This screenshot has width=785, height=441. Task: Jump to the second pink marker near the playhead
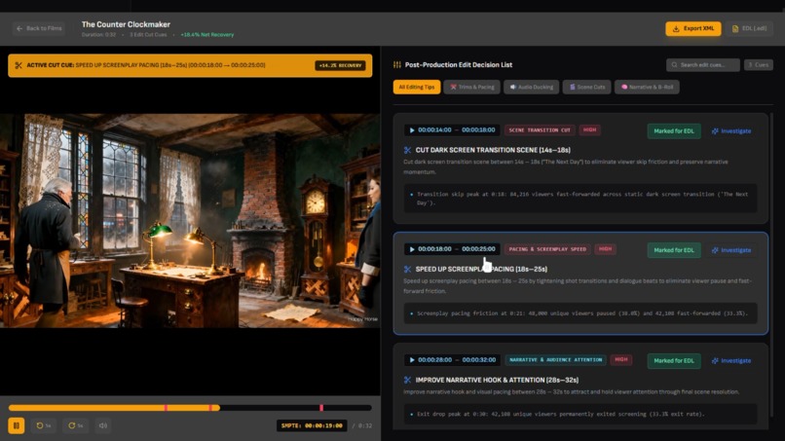click(210, 408)
